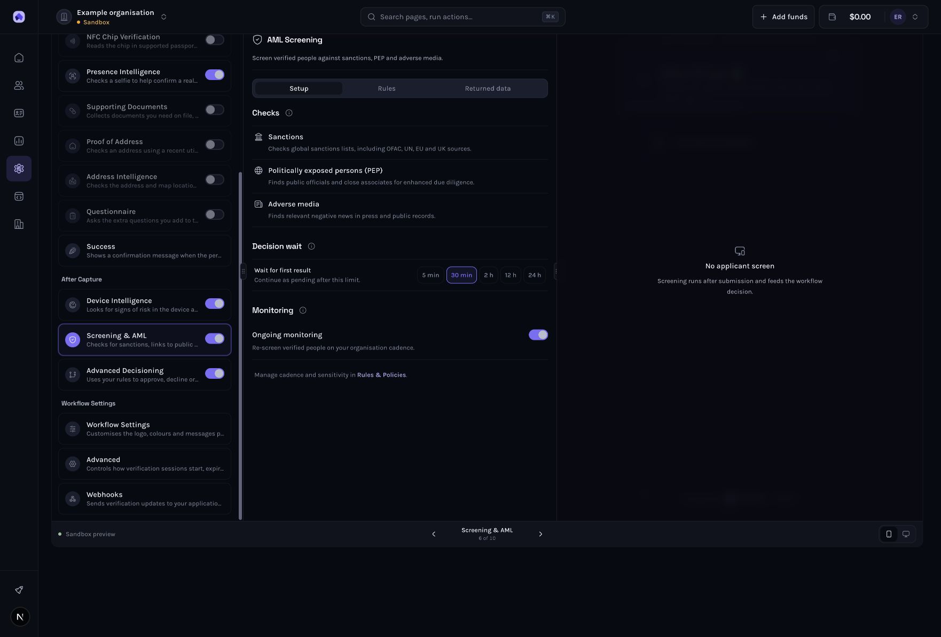This screenshot has width=941, height=637.
Task: Open the users icon in left sidebar
Action: click(x=19, y=85)
